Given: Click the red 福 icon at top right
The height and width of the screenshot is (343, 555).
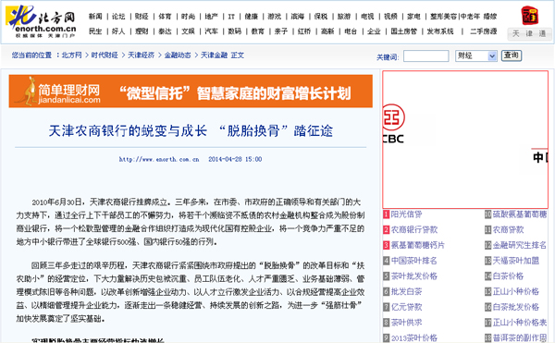Looking at the screenshot, I should [x=529, y=16].
